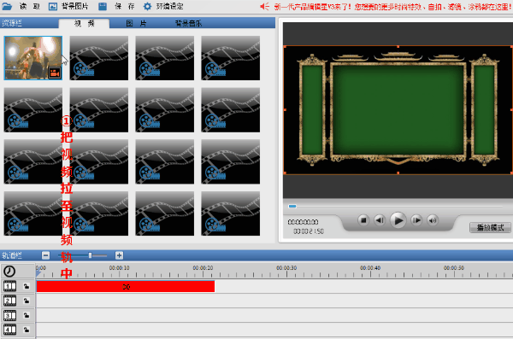Image resolution: width=513 pixels, height=339 pixels.
Task: Click the stop playback button
Action: point(363,220)
